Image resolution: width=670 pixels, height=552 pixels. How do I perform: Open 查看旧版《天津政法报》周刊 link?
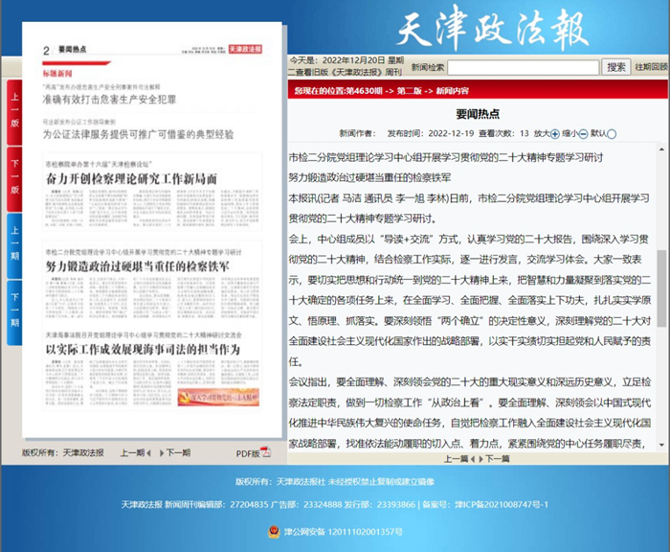click(346, 72)
